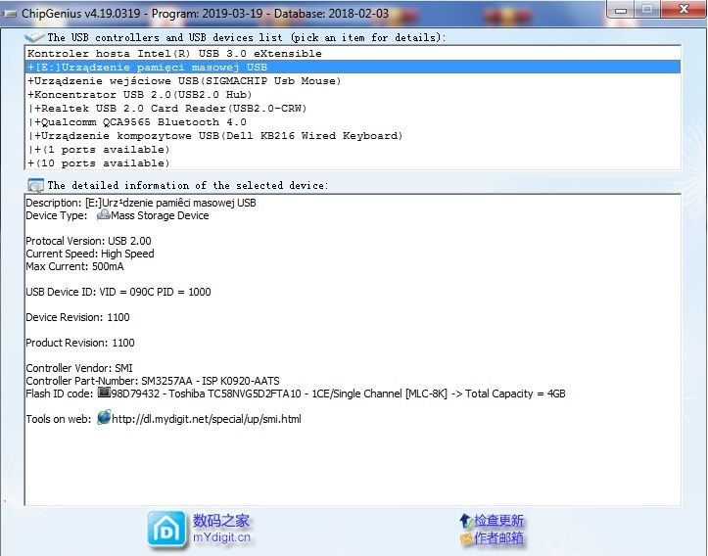The width and height of the screenshot is (708, 556).
Task: Open the 作者邮箱 author email link
Action: point(498,538)
